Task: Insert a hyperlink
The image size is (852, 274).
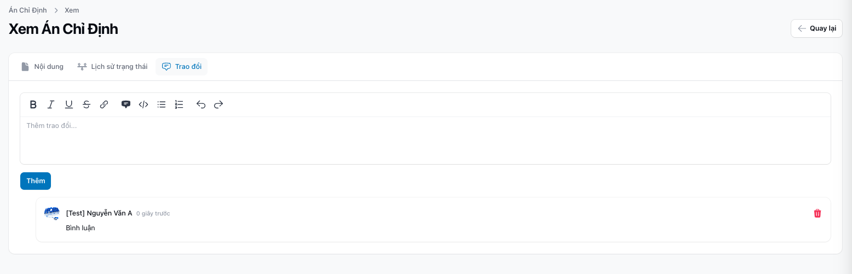Action: point(104,104)
